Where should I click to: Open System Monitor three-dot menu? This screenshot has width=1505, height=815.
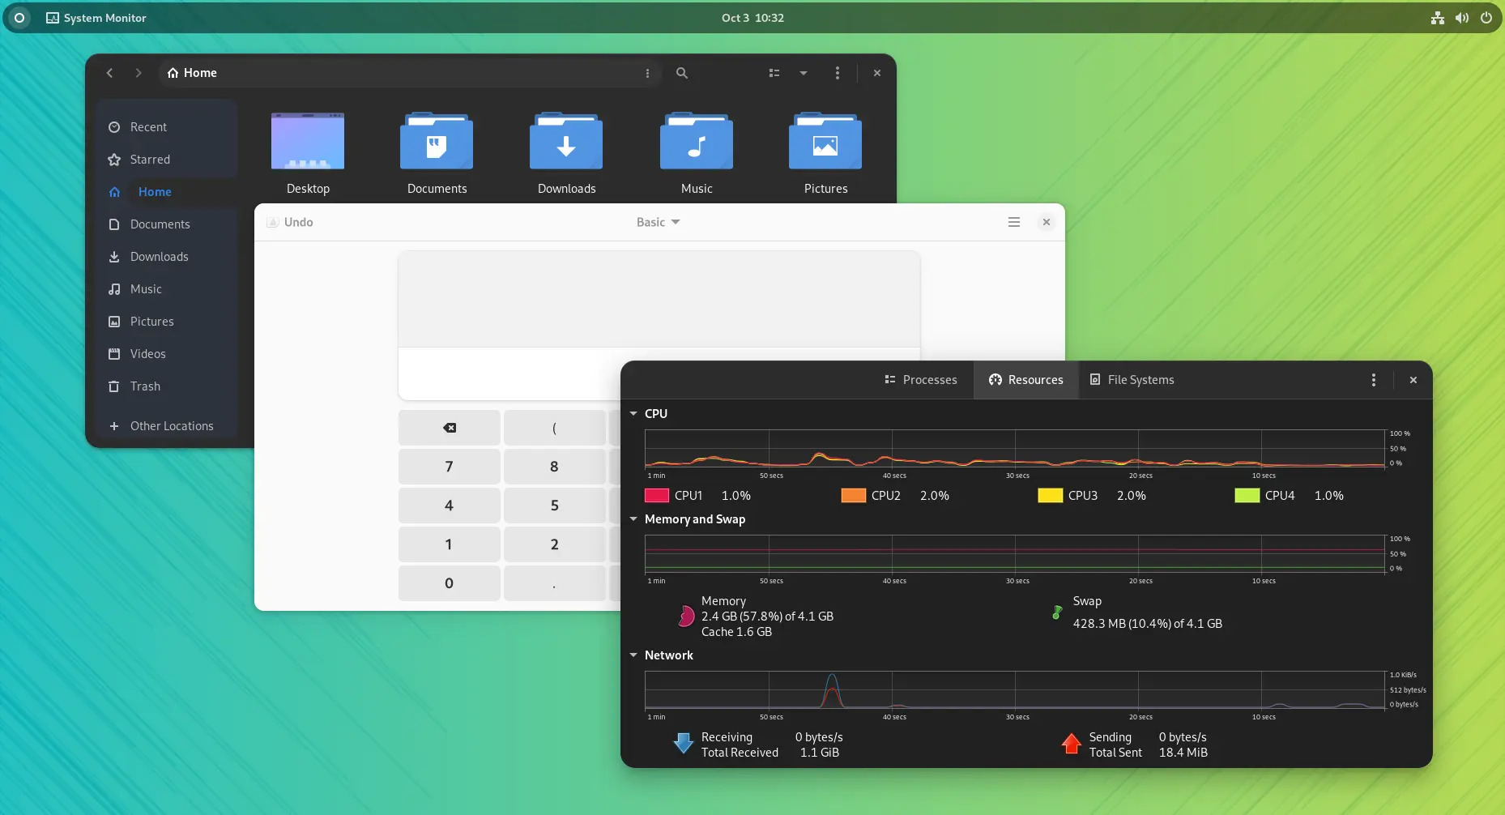pyautogui.click(x=1374, y=380)
